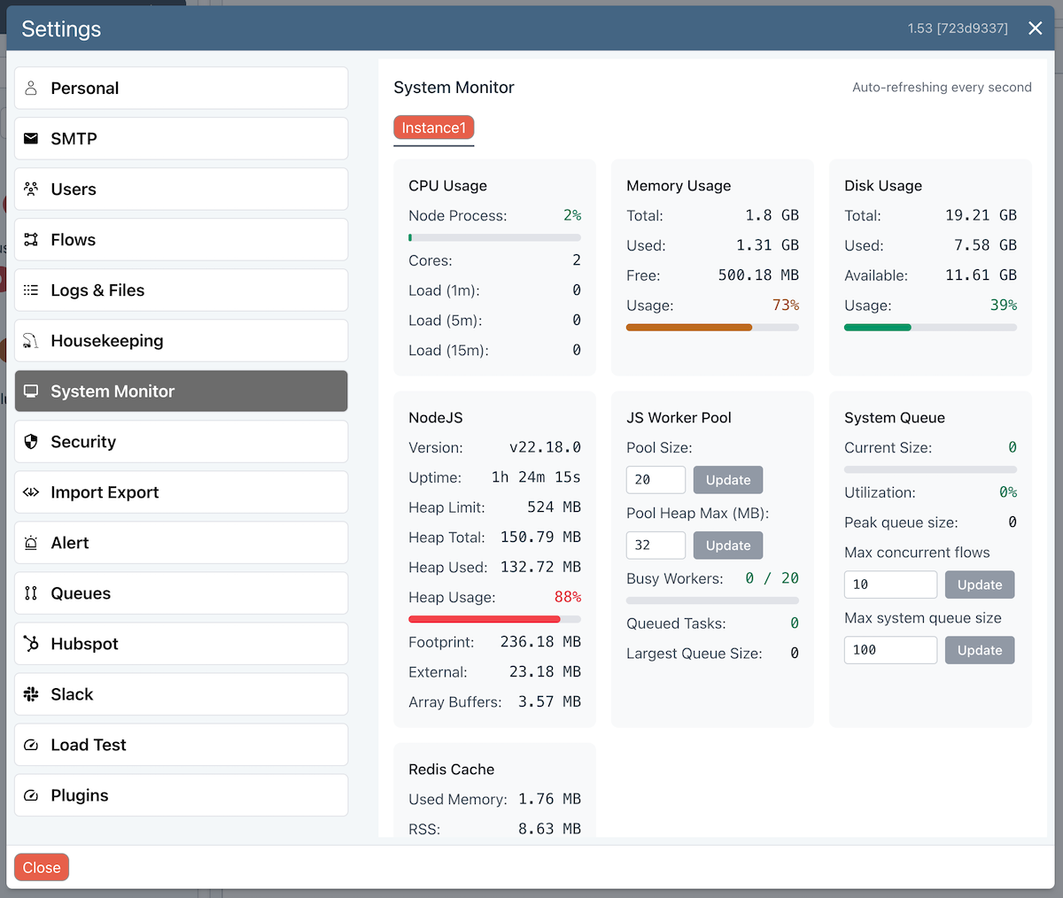Click the Memory Usage progress bar

click(712, 328)
